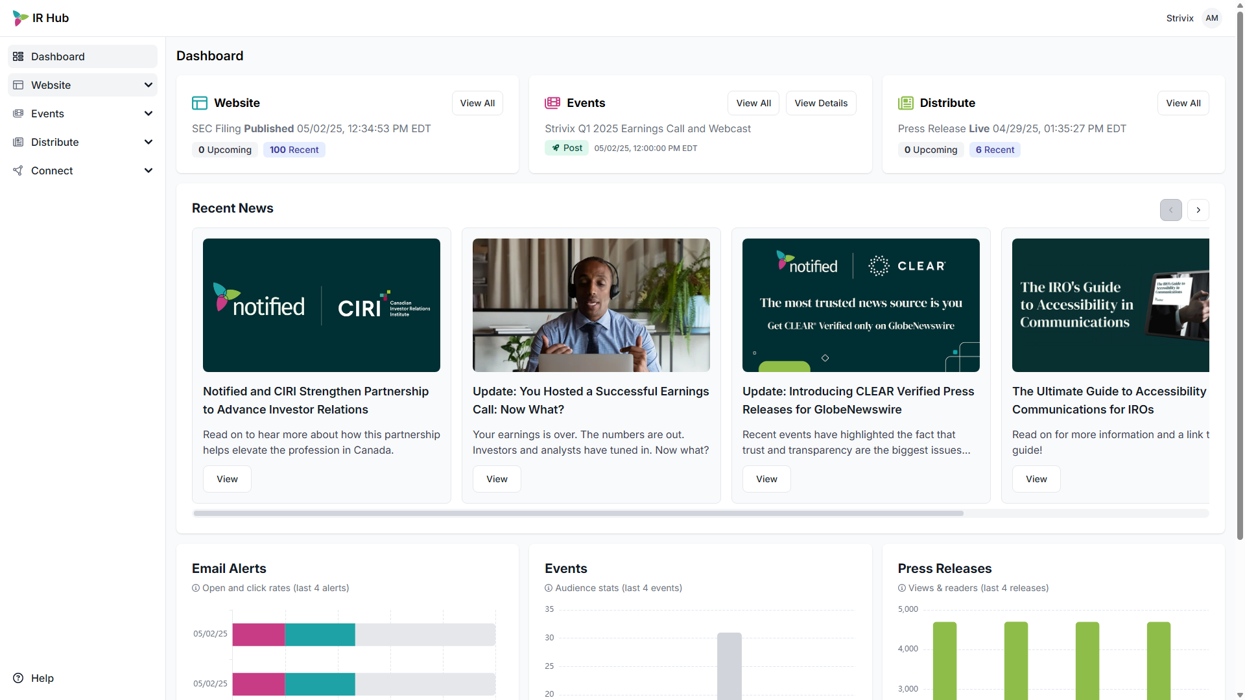Collapse the Connect sidebar section
This screenshot has height=700, width=1245.
(x=148, y=170)
